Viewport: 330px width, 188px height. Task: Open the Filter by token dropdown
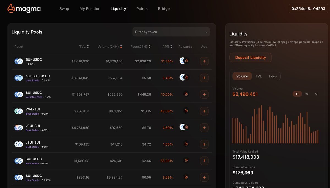171,32
